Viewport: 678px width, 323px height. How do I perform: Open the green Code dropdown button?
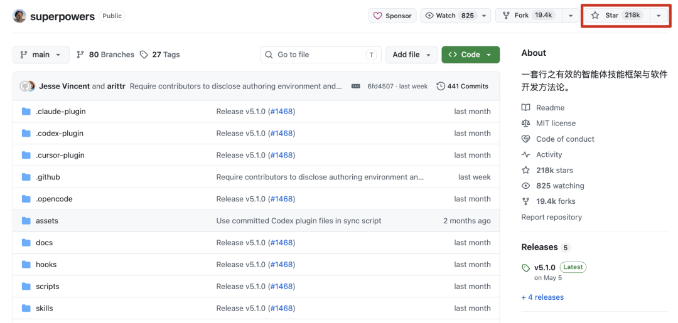[470, 55]
